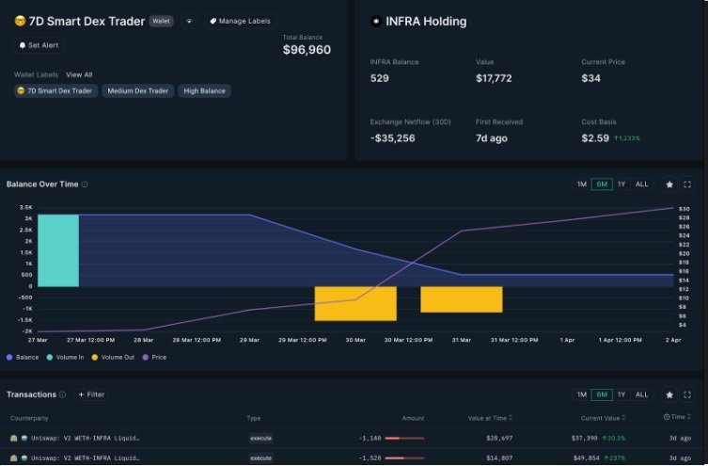The width and height of the screenshot is (708, 466).
Task: Sort transactions by Current Value
Action: (603, 418)
